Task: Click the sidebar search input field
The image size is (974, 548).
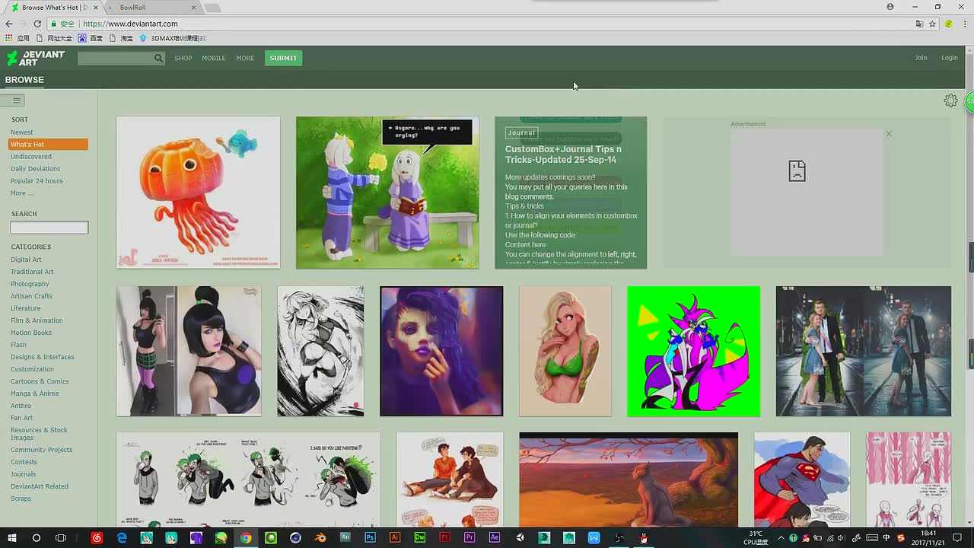Action: (x=49, y=228)
